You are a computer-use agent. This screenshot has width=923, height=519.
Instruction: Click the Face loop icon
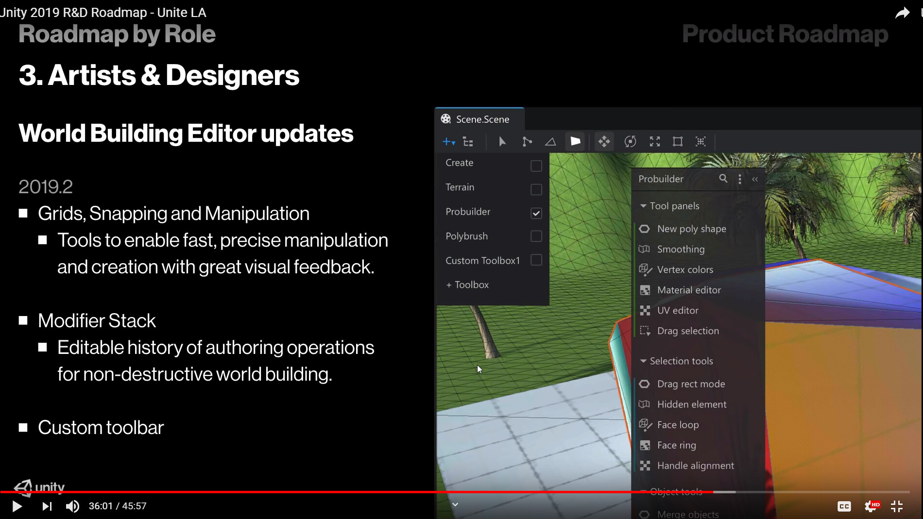(x=645, y=425)
